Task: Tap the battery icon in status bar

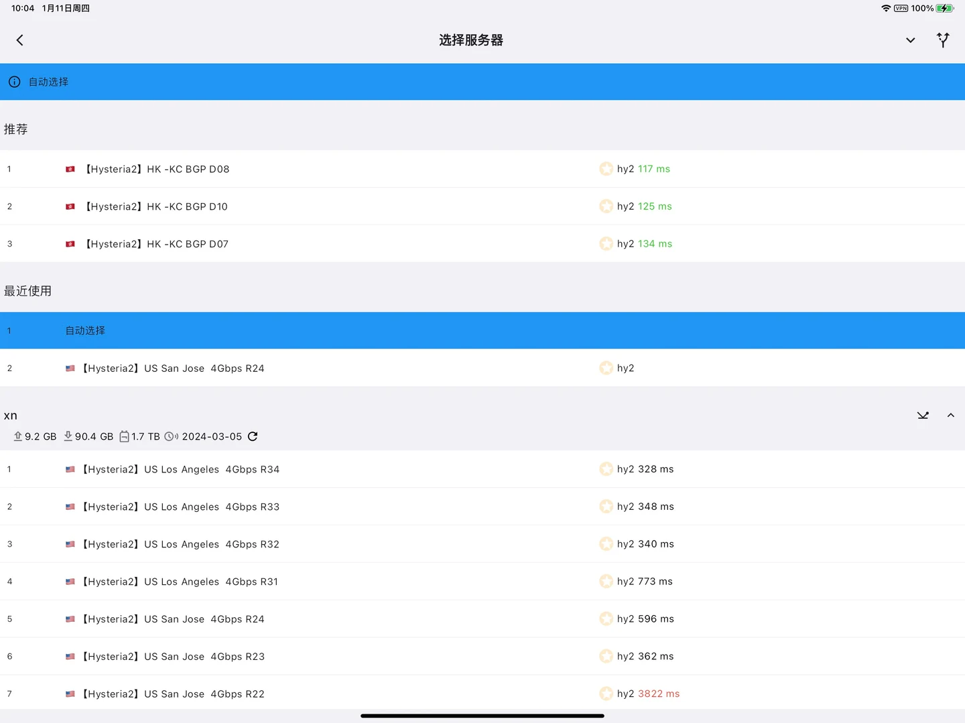Action: [x=945, y=8]
